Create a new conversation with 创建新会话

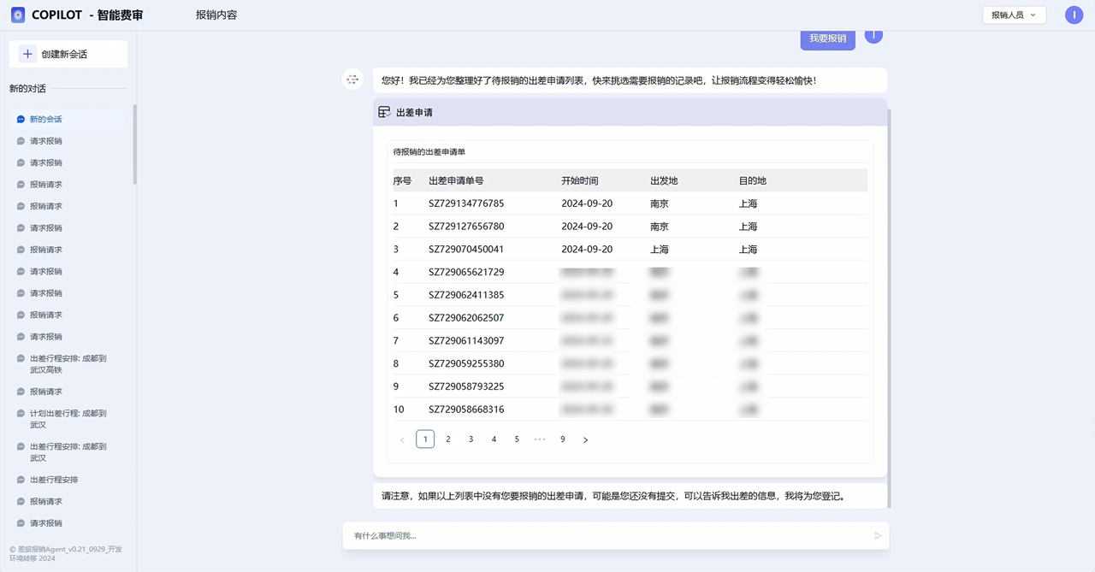[68, 54]
